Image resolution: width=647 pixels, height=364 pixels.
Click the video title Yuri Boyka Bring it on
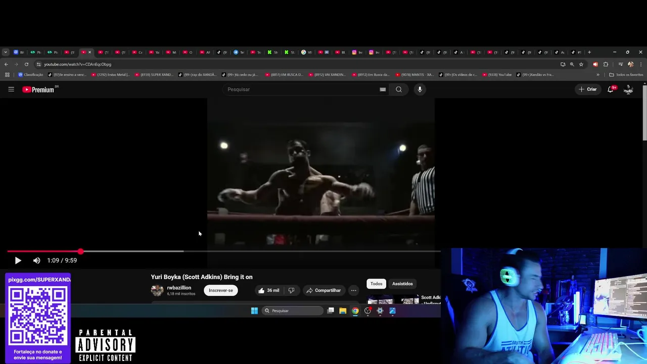202,277
